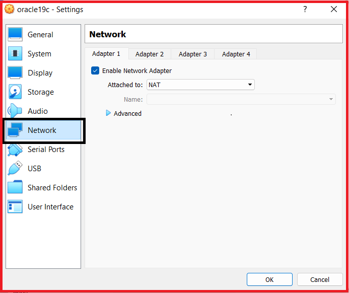Screen dimensions: 349x293
Task: Select the System category label
Action: click(x=39, y=54)
